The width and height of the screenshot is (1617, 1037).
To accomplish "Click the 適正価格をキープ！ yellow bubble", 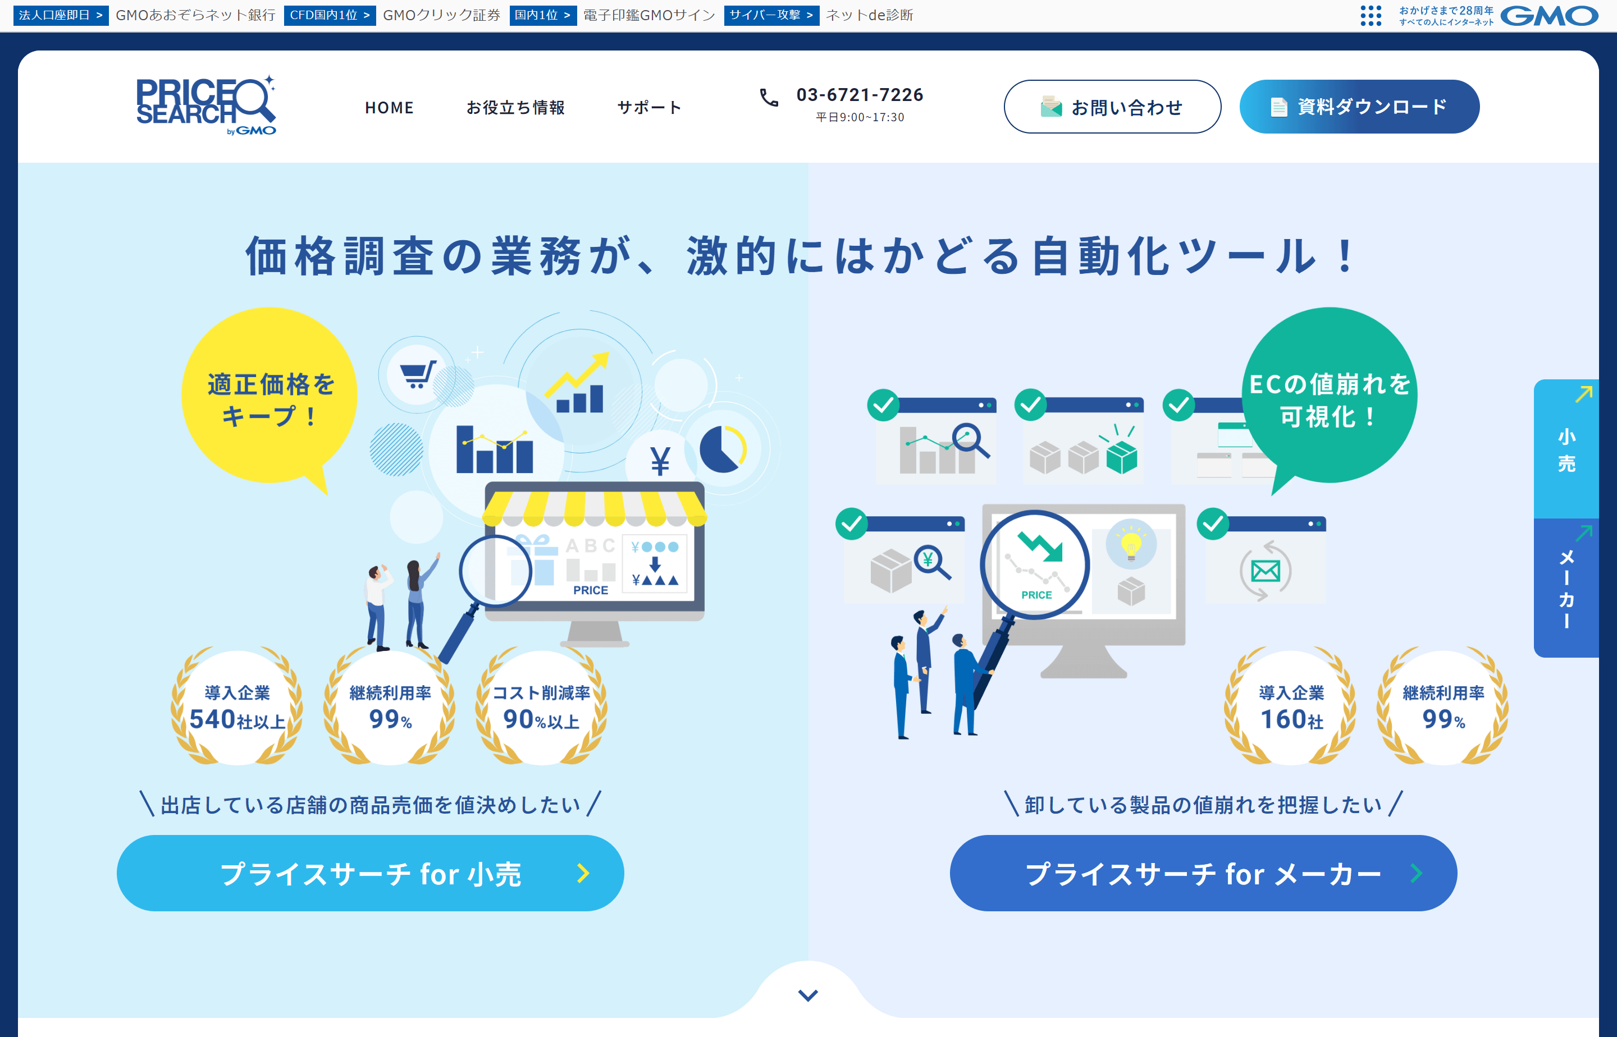I will point(269,397).
